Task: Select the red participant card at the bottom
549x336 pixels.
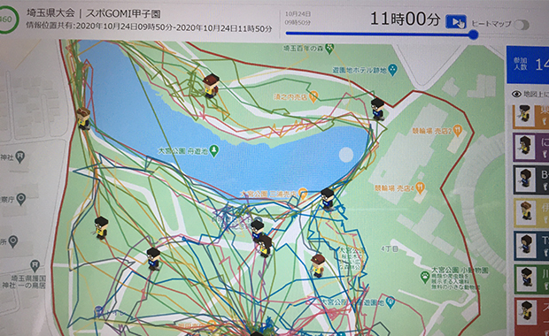Action: click(x=531, y=316)
